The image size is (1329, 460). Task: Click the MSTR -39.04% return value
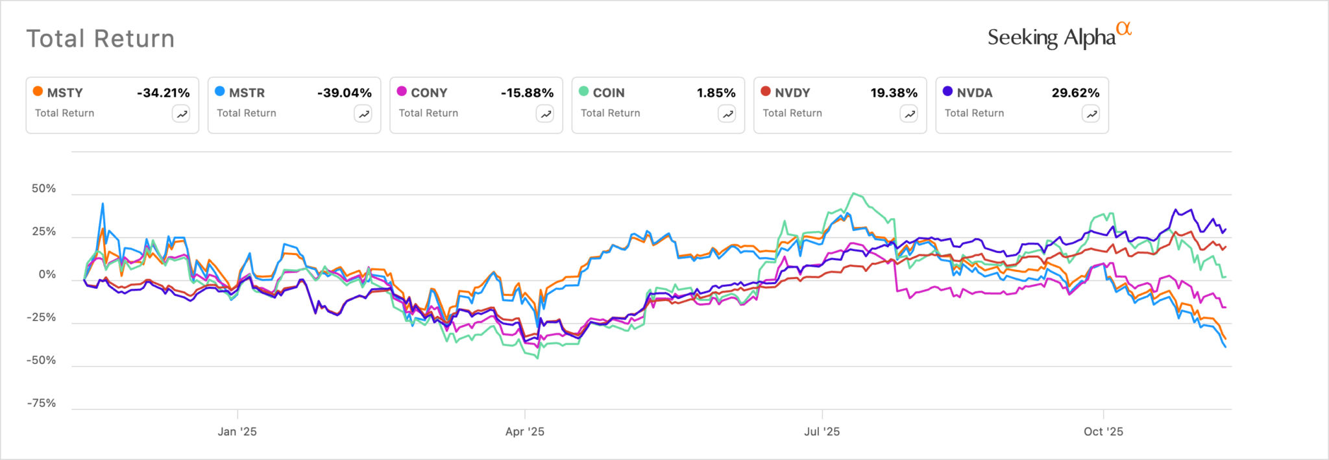click(344, 93)
